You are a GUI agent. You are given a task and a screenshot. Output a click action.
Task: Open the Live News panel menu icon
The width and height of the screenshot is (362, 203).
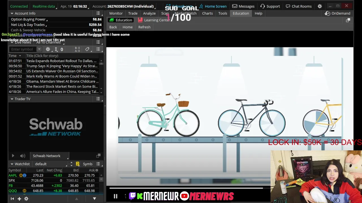point(98,42)
